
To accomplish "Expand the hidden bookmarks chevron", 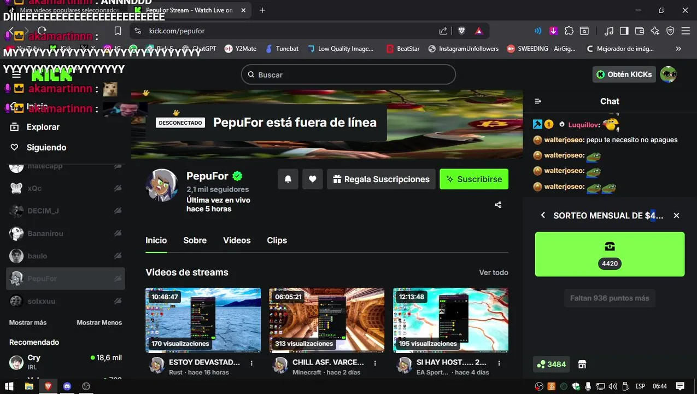I will 678,49.
